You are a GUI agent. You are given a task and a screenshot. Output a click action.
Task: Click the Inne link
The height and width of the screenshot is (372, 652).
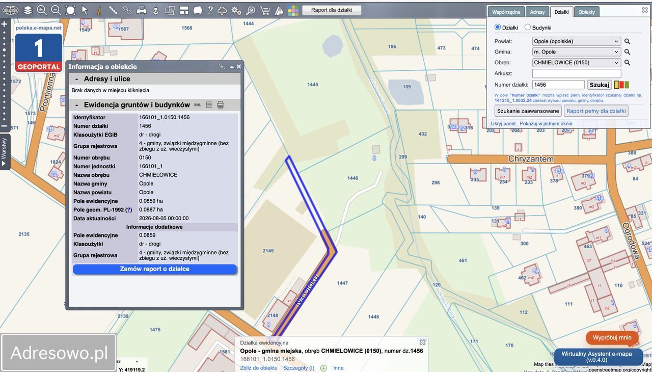click(338, 368)
